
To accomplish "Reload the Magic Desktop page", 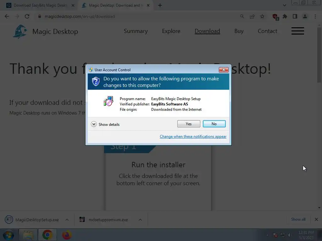I will 27,16.
